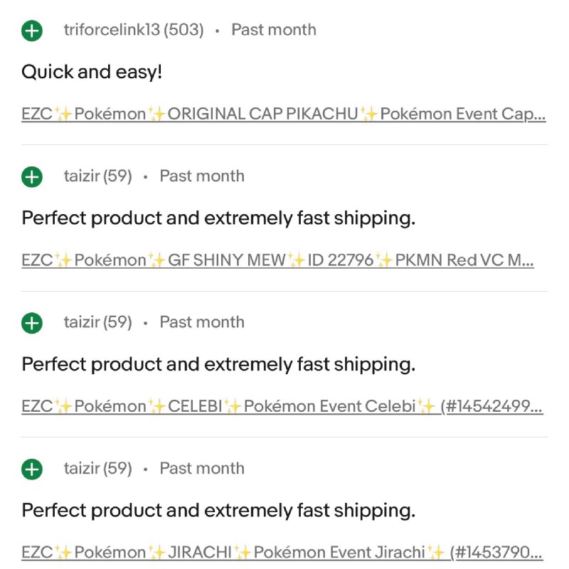This screenshot has height=569, width=569.
Task: Click the Past month timestamp on the CELEBI review
Action: pyautogui.click(x=201, y=322)
